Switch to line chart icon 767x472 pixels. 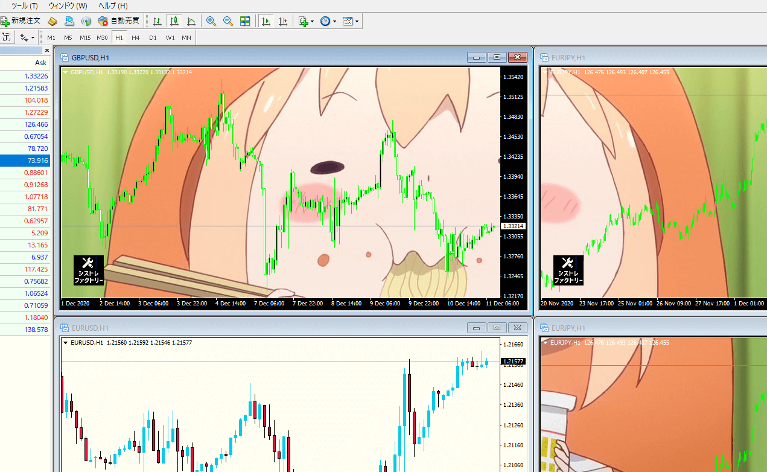tap(191, 21)
